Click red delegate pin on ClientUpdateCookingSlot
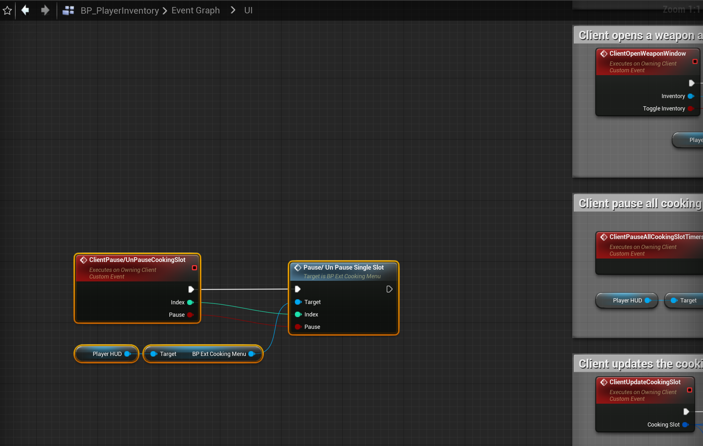 point(690,390)
